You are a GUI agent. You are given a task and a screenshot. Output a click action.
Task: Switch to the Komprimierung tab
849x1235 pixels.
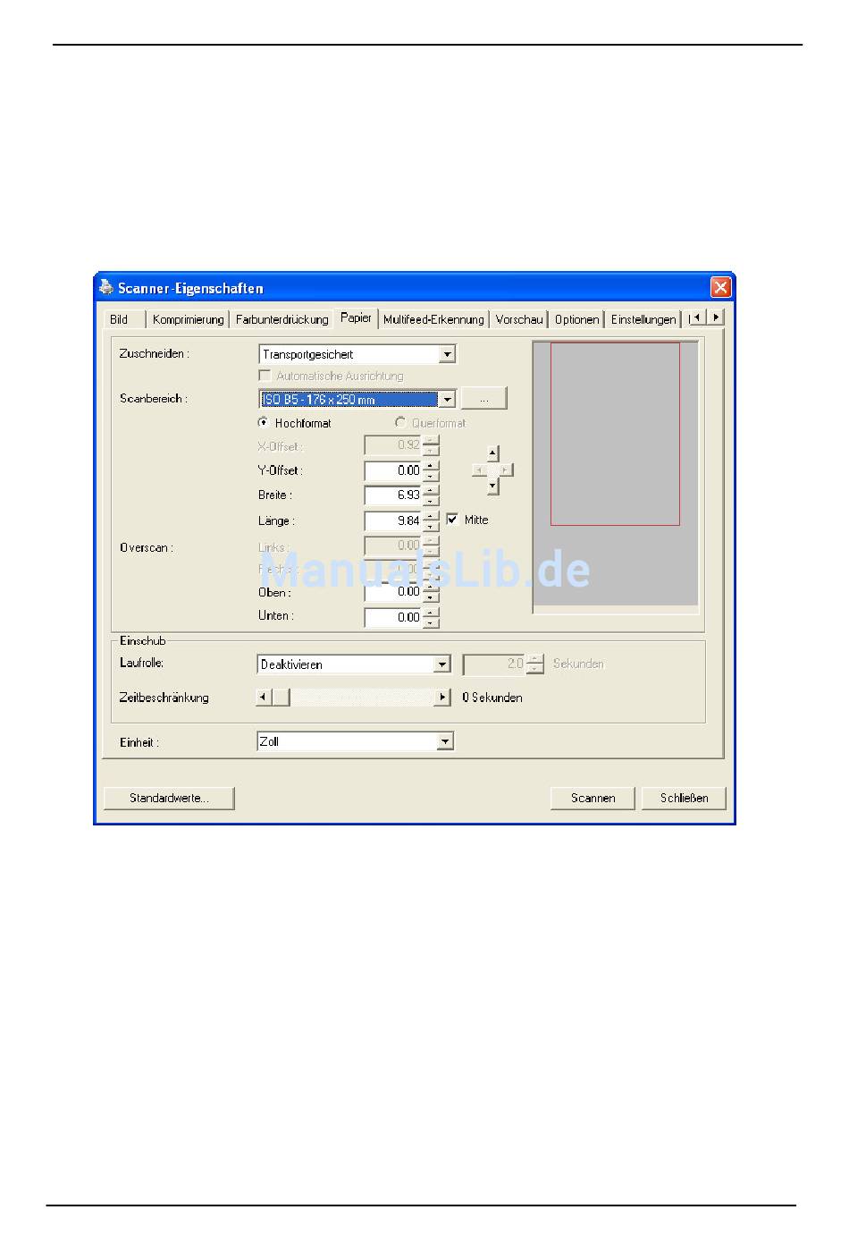188,319
